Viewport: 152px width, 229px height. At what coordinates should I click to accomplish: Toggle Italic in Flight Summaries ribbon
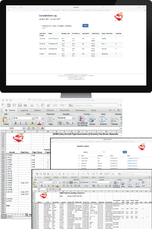[x=21, y=123]
